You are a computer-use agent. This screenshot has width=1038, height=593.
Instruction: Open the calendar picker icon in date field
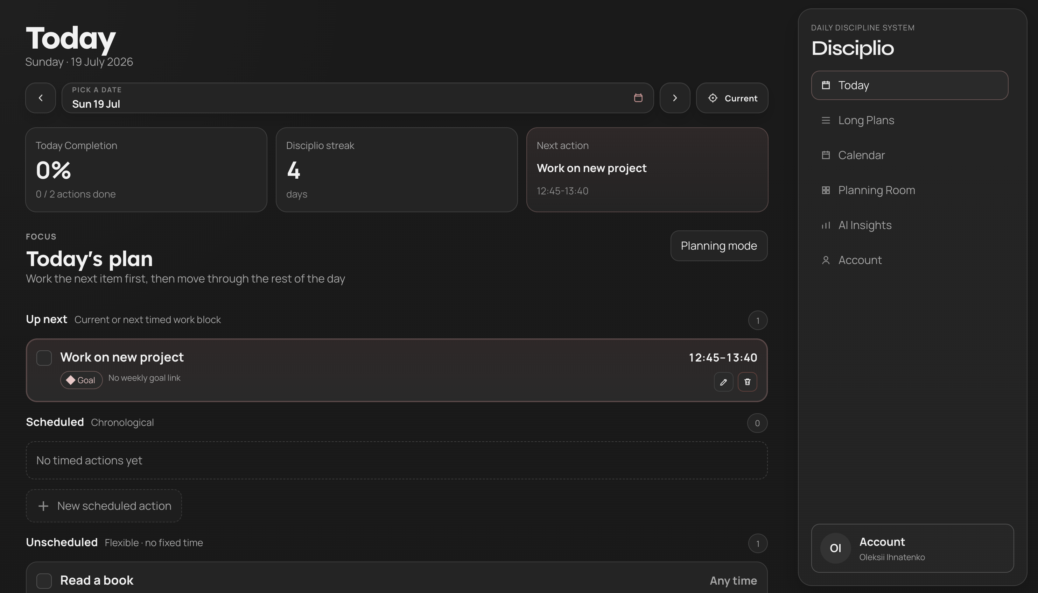638,98
